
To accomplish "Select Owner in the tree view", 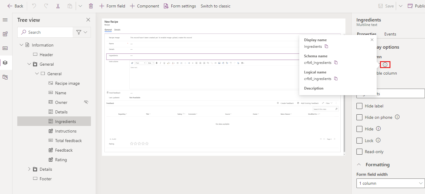I will [x=61, y=102].
